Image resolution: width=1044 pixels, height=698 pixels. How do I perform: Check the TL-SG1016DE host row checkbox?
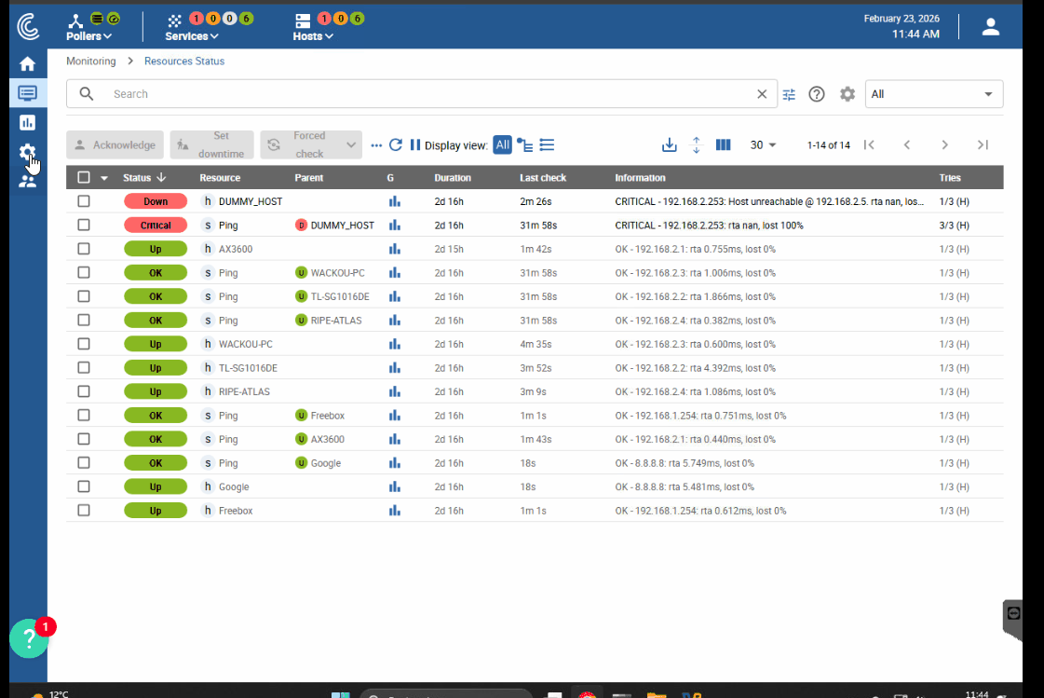[x=83, y=368]
